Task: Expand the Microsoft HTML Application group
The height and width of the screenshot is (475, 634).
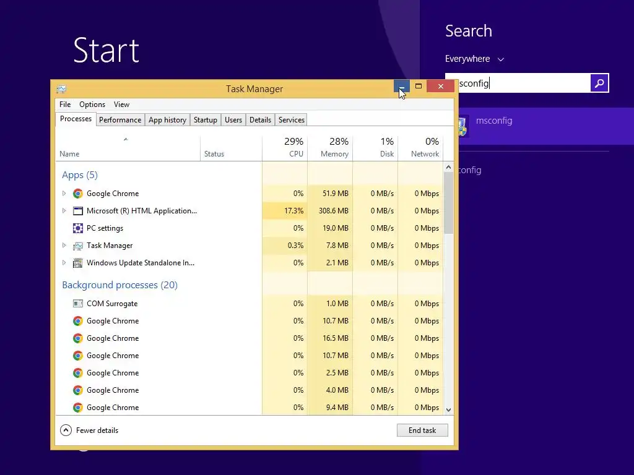Action: tap(64, 210)
